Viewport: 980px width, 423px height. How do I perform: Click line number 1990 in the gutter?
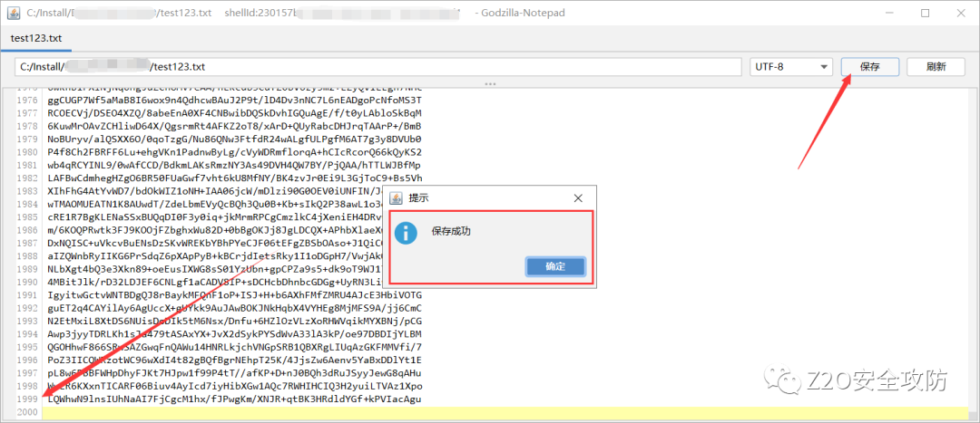27,282
